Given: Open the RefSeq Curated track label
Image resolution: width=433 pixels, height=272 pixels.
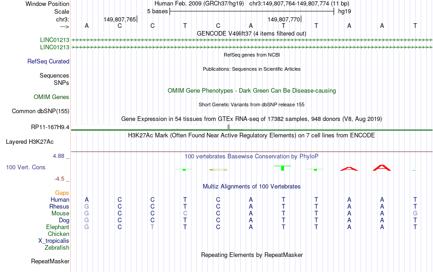Looking at the screenshot, I should pyautogui.click(x=48, y=61).
